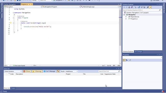Sort by the Project column header

68,74
